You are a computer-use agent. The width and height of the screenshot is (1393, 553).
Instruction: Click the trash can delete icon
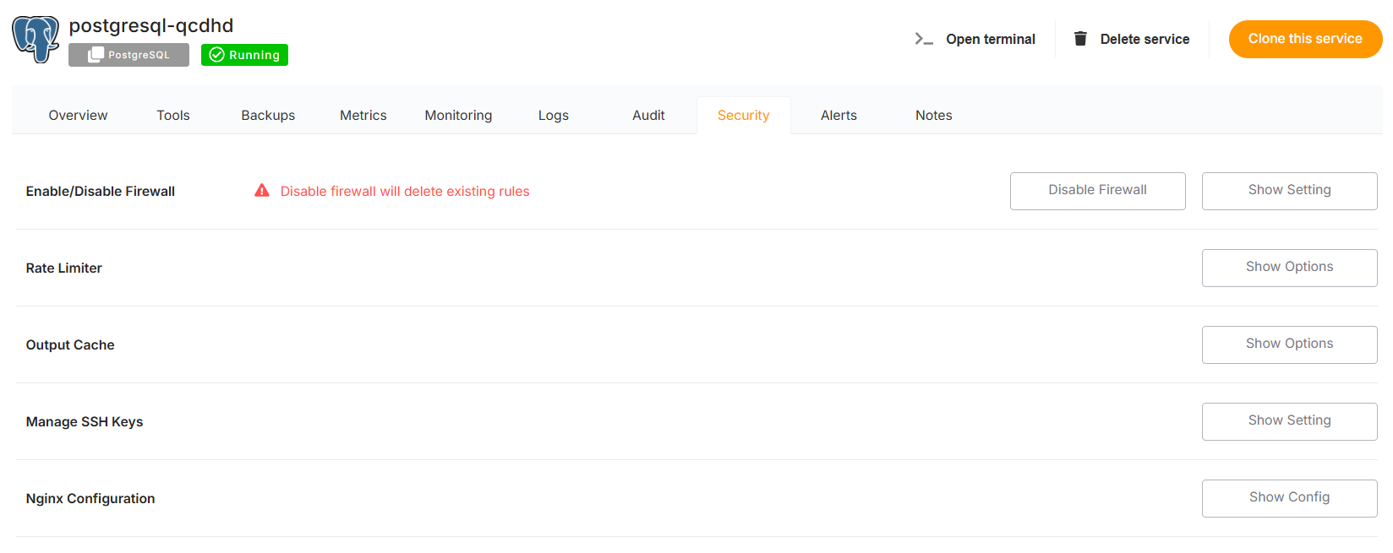1079,39
